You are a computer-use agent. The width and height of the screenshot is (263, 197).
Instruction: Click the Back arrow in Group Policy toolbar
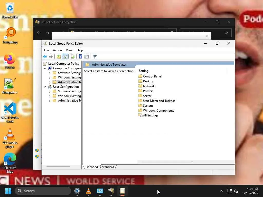pos(45,57)
